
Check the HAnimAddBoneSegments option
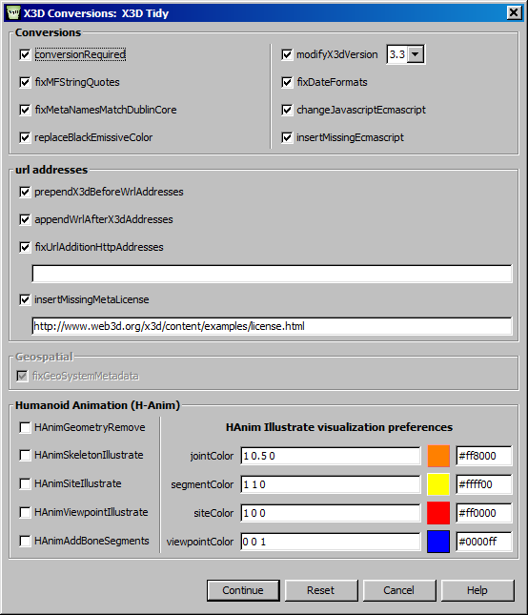point(25,541)
